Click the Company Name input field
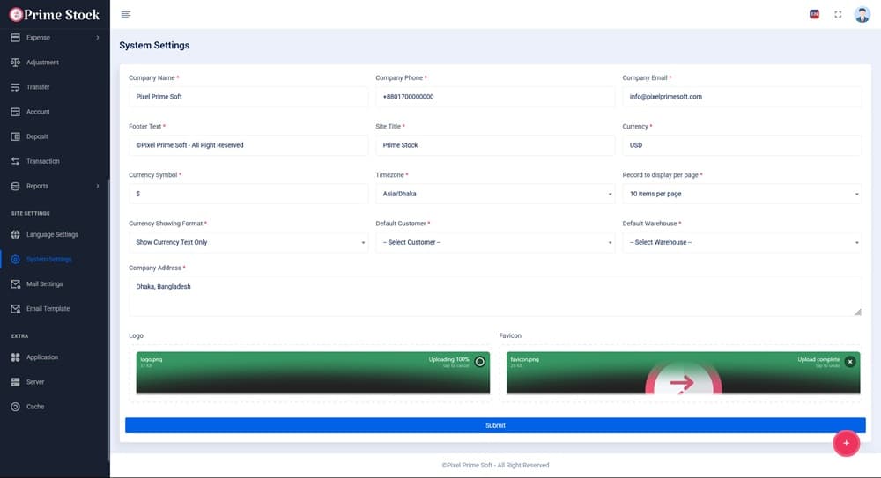This screenshot has height=478, width=881. point(248,97)
